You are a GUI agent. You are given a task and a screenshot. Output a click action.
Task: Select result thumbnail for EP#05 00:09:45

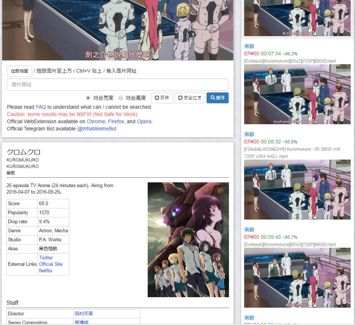pyautogui.click(x=297, y=278)
